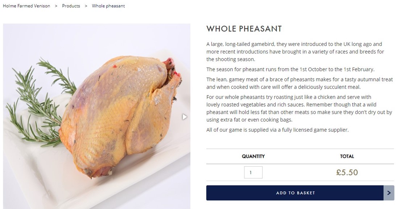Click the licensed game supplier sentence
This screenshot has height=209, width=401.
[277, 130]
